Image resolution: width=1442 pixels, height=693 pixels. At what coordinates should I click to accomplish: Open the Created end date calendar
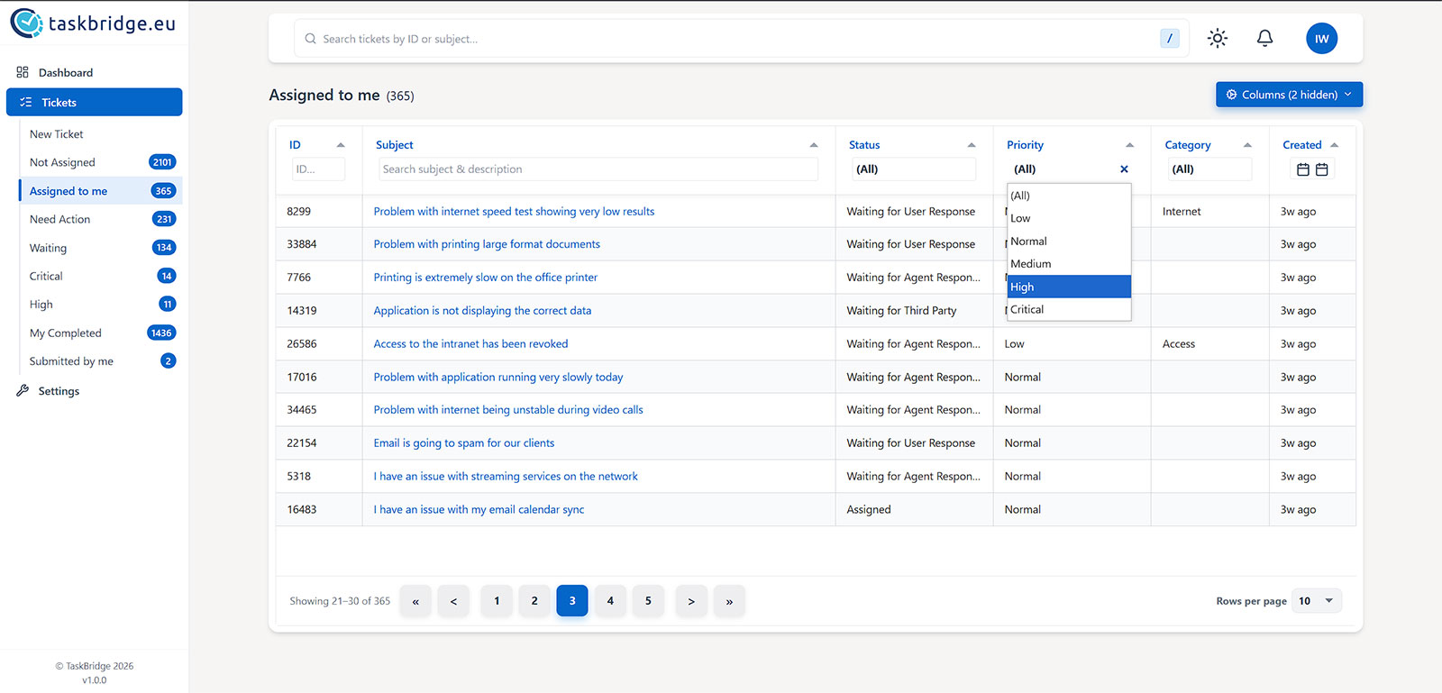pyautogui.click(x=1322, y=169)
